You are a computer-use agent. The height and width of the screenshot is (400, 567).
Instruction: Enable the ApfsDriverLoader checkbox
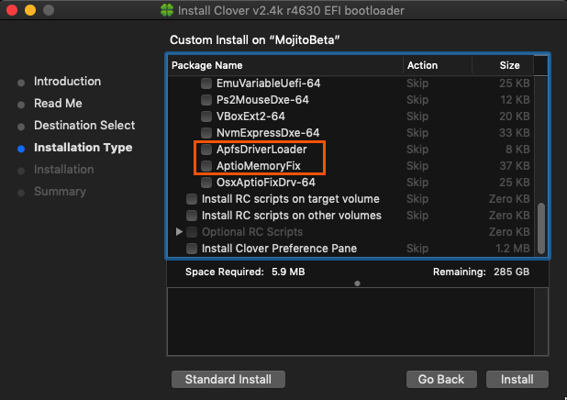point(206,149)
